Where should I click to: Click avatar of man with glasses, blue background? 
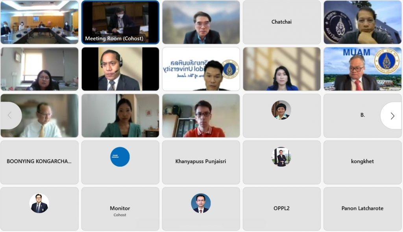201,204
